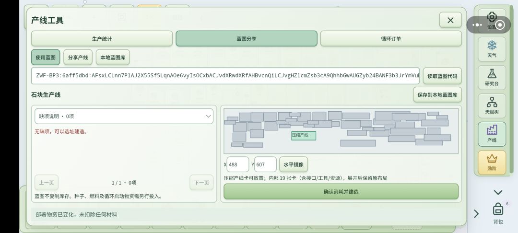Focus the blueprint code input field
518x233 pixels.
(x=225, y=76)
